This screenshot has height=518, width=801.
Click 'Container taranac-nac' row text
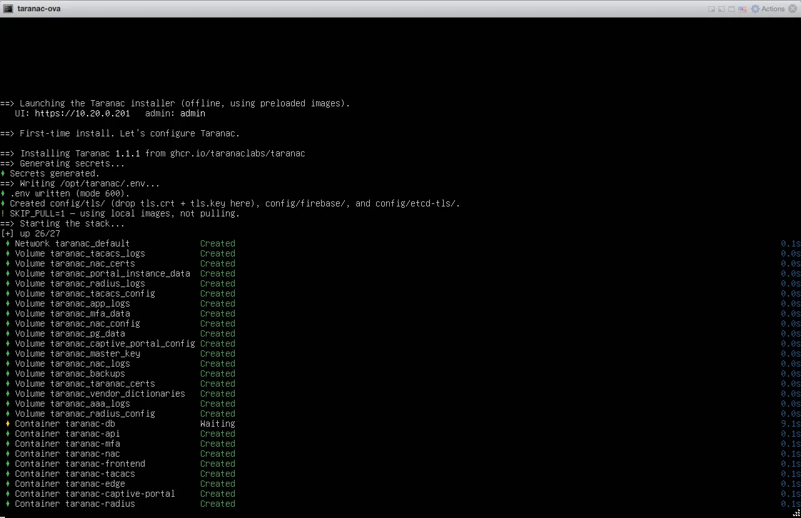[x=68, y=454]
